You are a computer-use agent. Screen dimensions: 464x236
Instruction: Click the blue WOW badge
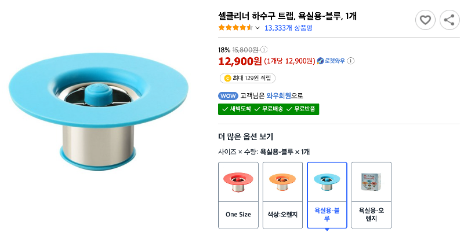(x=228, y=95)
